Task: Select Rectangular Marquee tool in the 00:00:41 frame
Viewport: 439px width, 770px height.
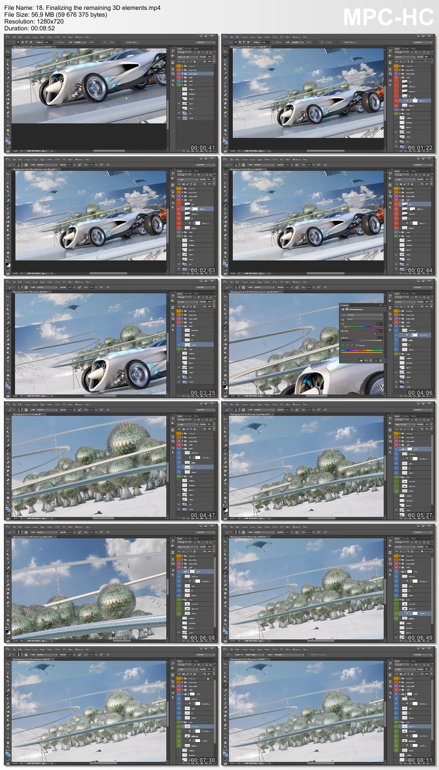Action: pos(8,56)
